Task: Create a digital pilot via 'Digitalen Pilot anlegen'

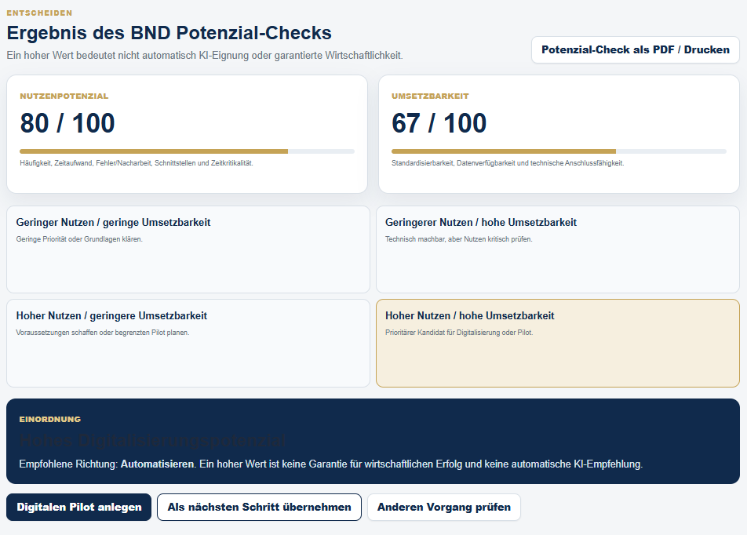Action: click(79, 507)
